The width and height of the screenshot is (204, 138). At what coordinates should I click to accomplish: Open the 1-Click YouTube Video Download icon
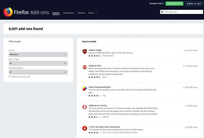pyautogui.click(x=85, y=128)
